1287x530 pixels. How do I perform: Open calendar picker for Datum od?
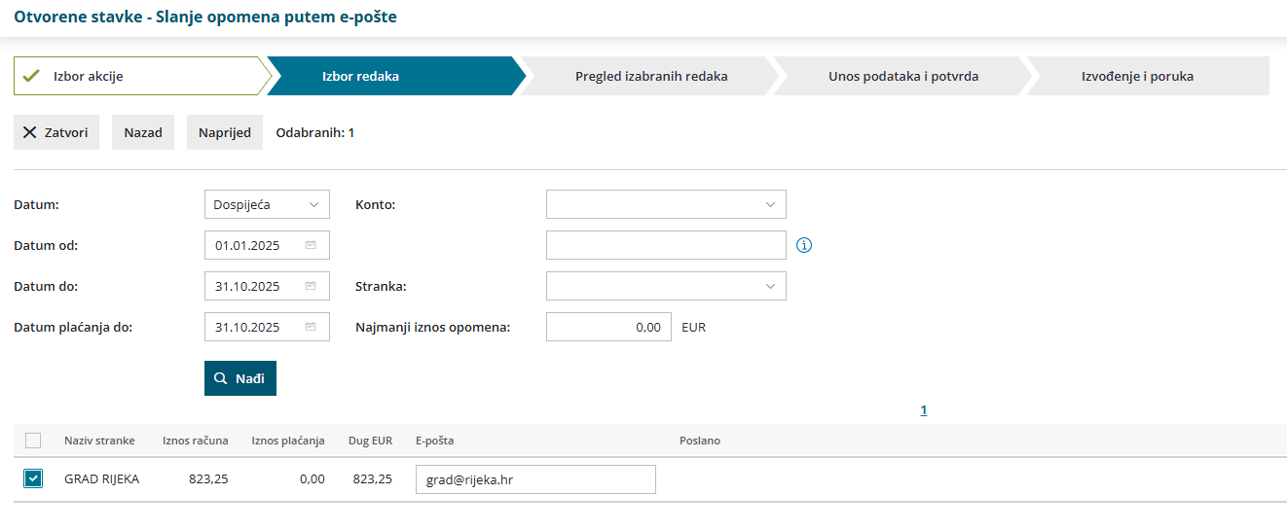(x=311, y=245)
